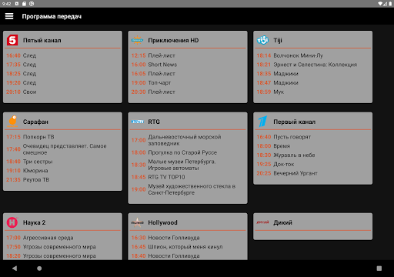
Task: Tap the Android back navigation button
Action: 15,269
